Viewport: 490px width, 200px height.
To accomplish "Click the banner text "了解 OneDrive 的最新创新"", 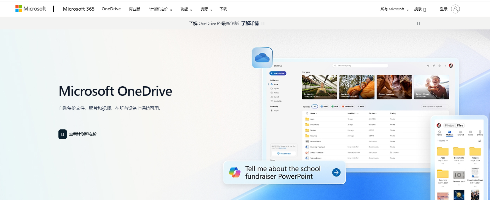I will pos(214,24).
